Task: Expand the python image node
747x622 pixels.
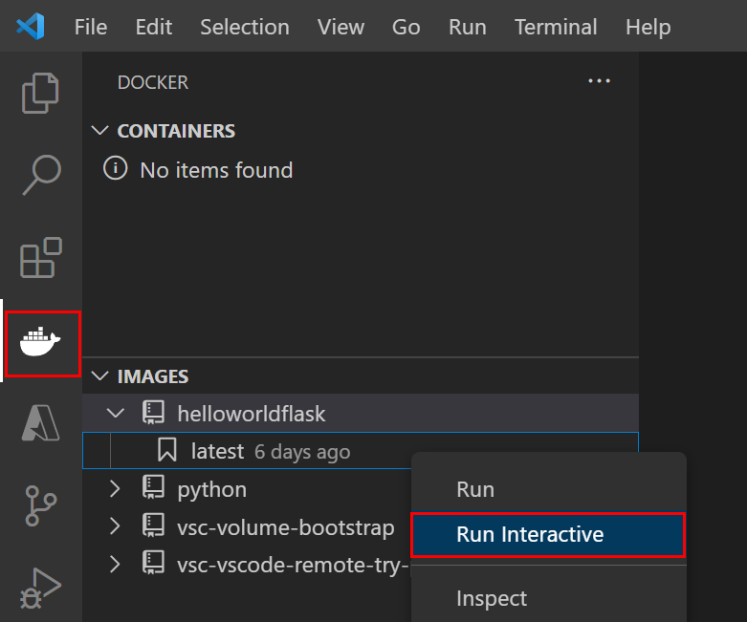Action: click(116, 489)
